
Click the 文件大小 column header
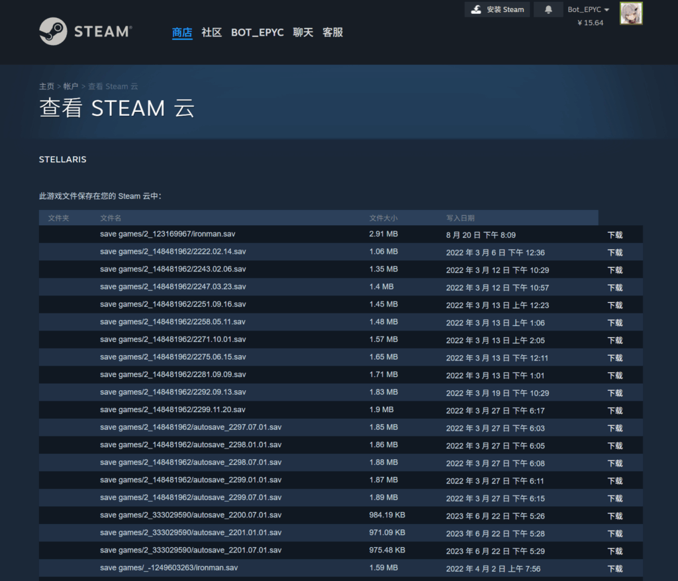(x=383, y=218)
